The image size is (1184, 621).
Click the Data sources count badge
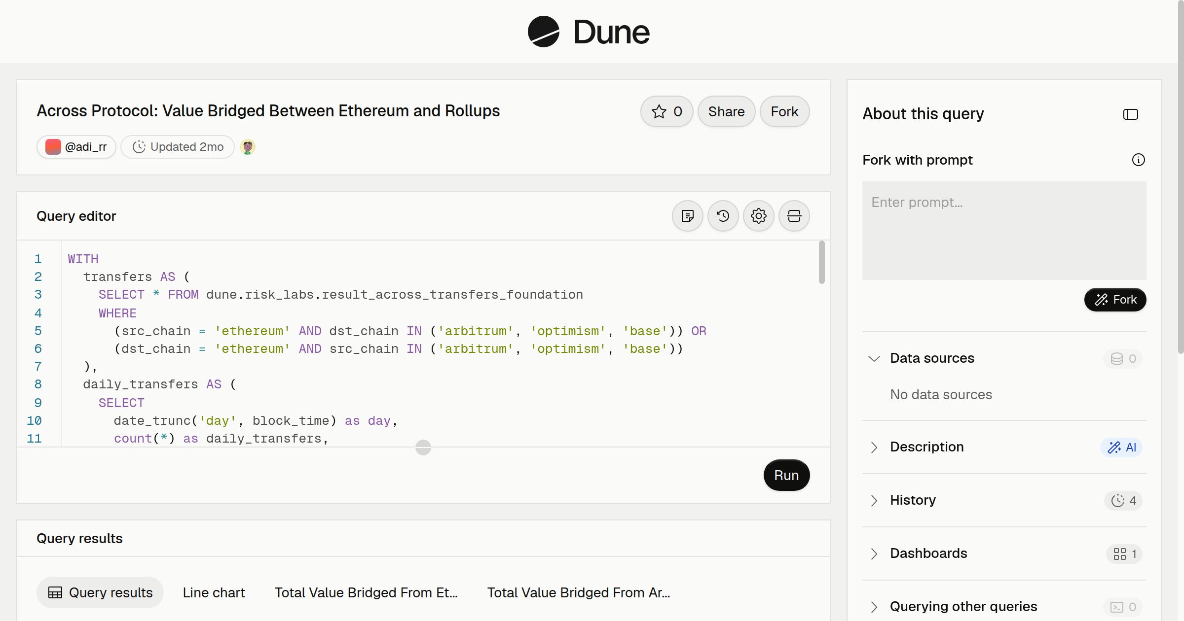coord(1123,358)
